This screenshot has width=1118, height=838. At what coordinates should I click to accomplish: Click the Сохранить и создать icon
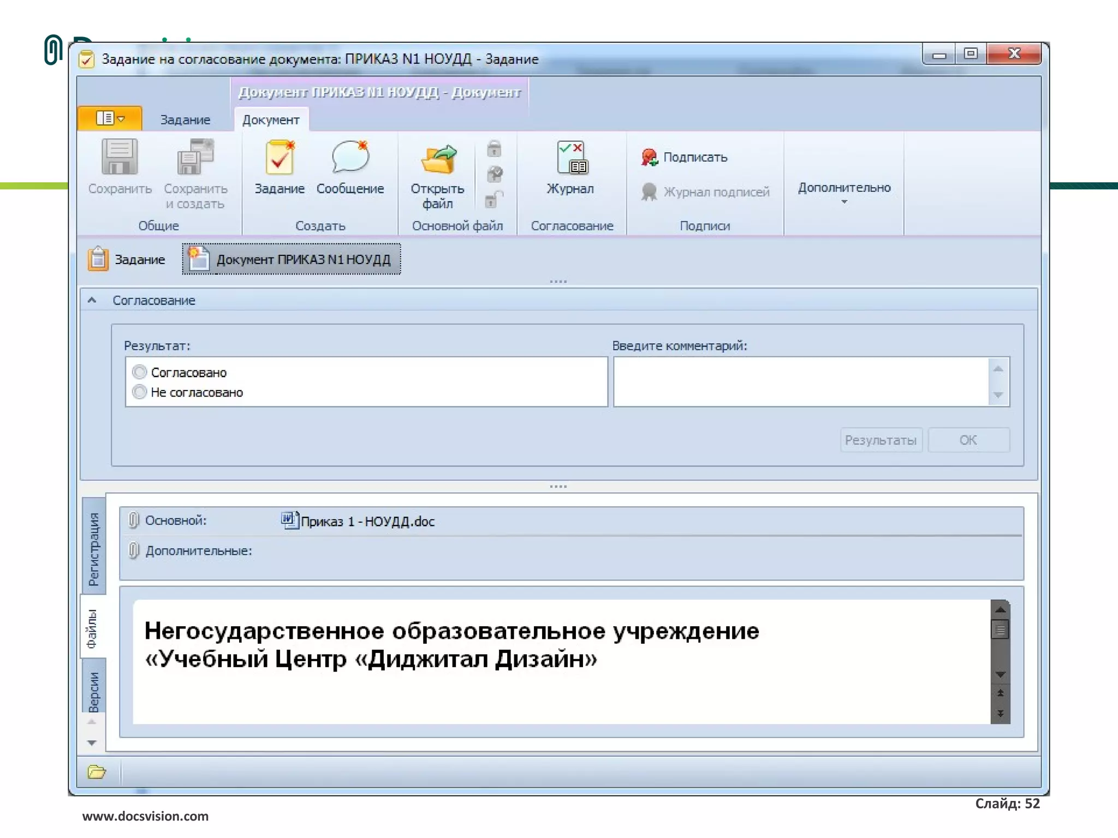[x=195, y=157]
